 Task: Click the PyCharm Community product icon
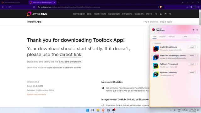156,74
